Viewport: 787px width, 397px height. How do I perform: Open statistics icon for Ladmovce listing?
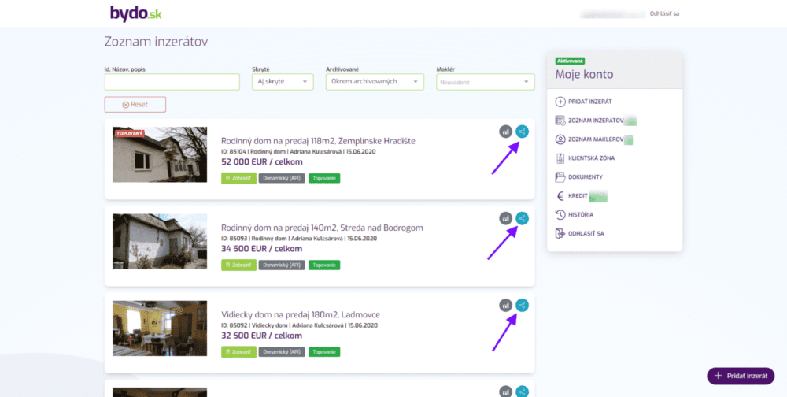[x=505, y=305]
